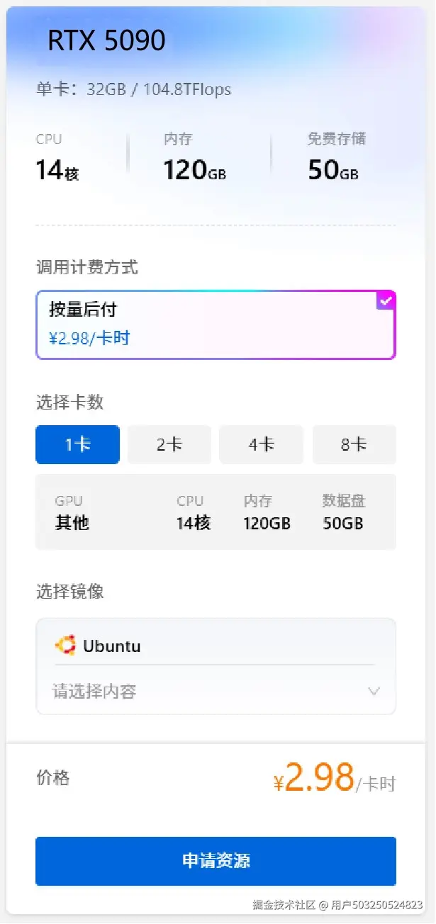Expand the image version selector

click(x=213, y=691)
